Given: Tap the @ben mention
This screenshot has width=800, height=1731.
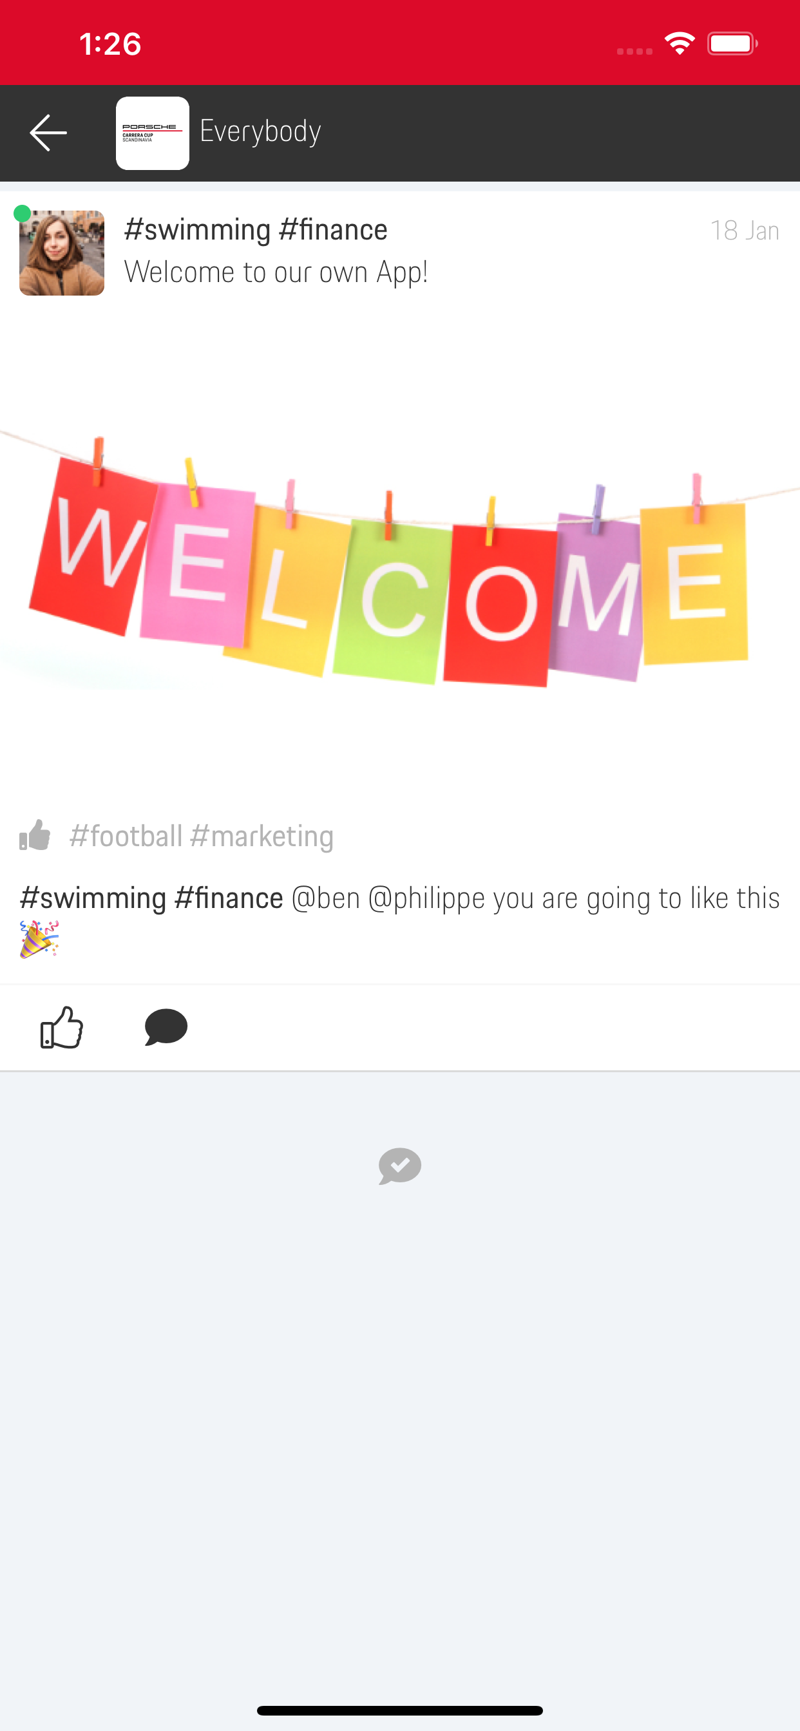Looking at the screenshot, I should pos(325,898).
